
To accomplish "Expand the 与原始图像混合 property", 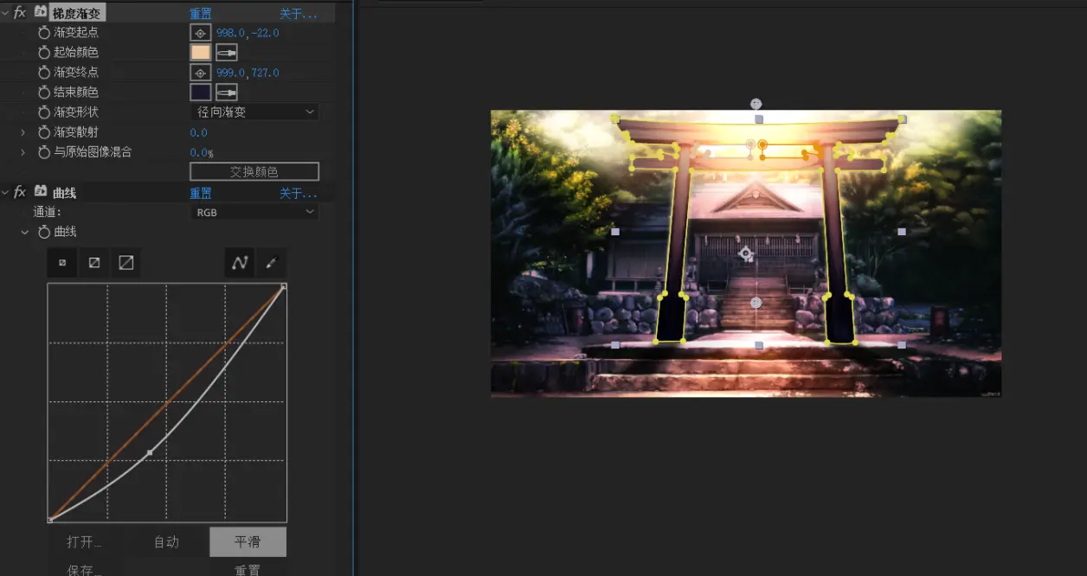I will (24, 152).
